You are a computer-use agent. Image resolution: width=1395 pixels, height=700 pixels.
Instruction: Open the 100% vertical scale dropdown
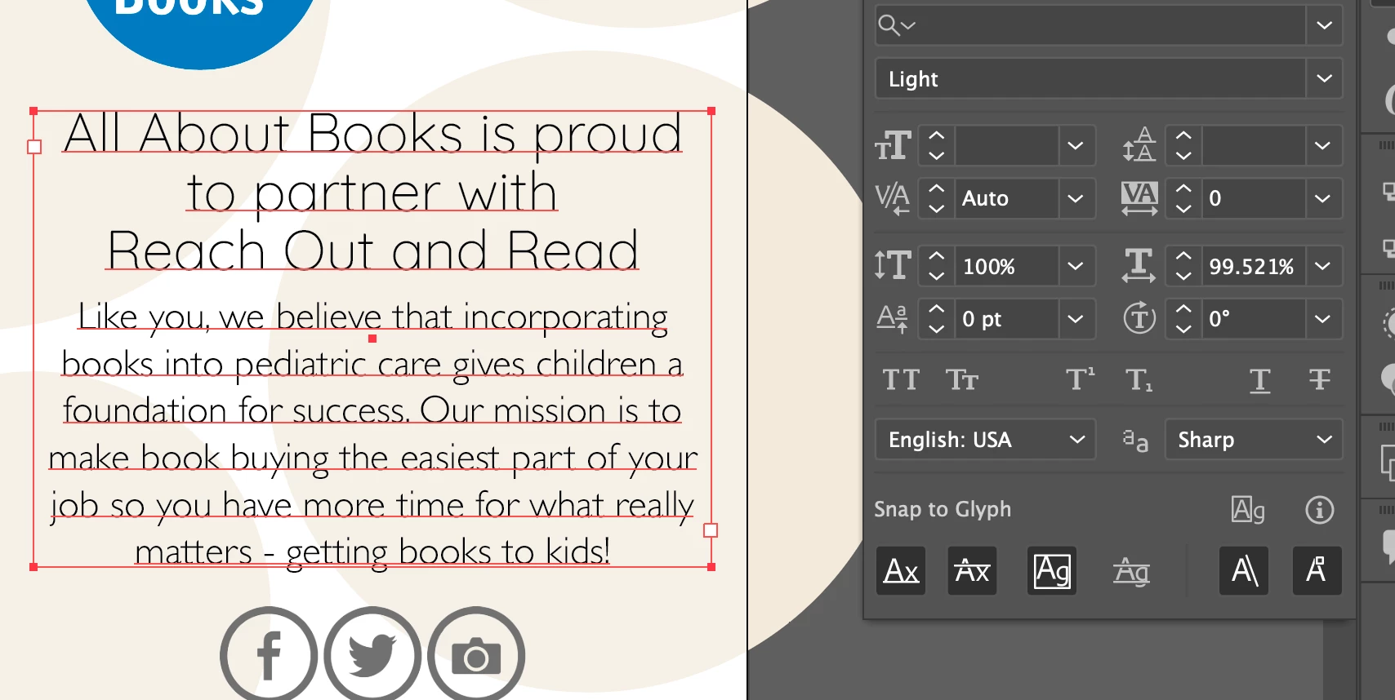click(x=1076, y=266)
